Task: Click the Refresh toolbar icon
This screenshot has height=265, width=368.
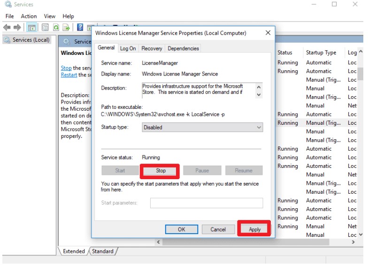Action: 56,27
